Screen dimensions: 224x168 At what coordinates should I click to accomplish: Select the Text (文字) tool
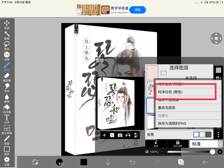tap(7, 119)
